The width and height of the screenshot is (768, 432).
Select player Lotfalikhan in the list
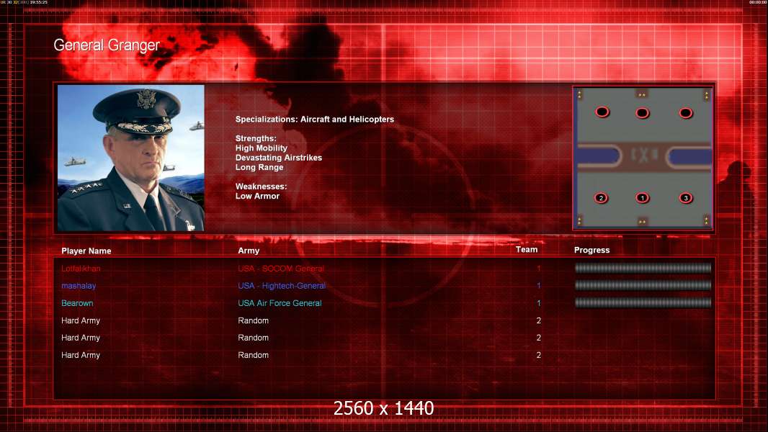click(x=81, y=269)
